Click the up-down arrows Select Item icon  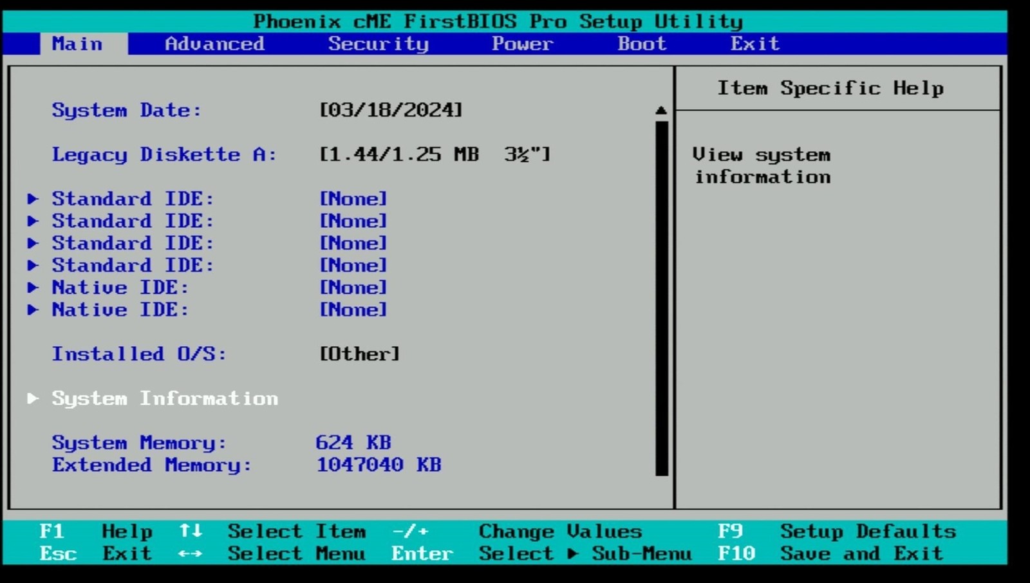tap(191, 531)
